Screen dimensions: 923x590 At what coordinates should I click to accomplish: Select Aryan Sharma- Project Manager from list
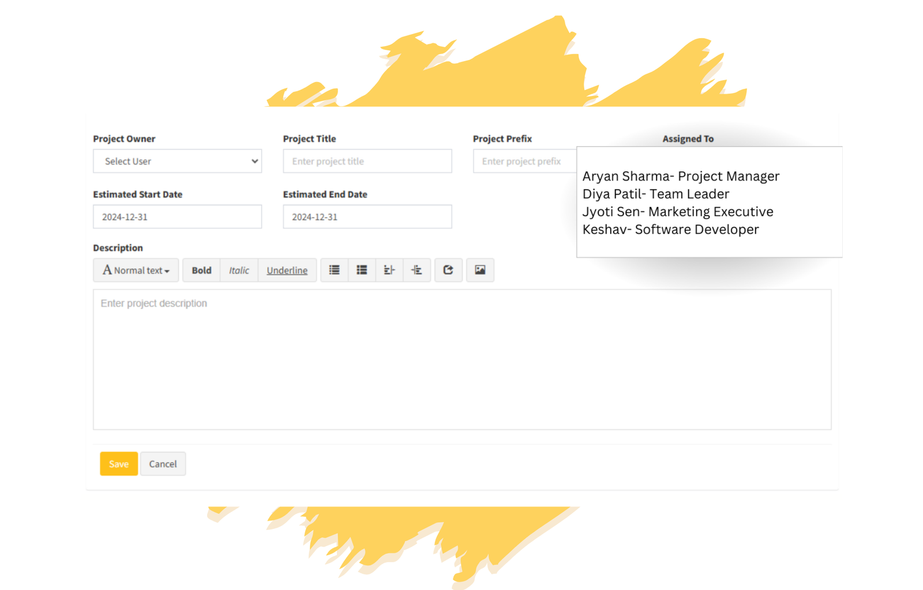[x=681, y=176]
